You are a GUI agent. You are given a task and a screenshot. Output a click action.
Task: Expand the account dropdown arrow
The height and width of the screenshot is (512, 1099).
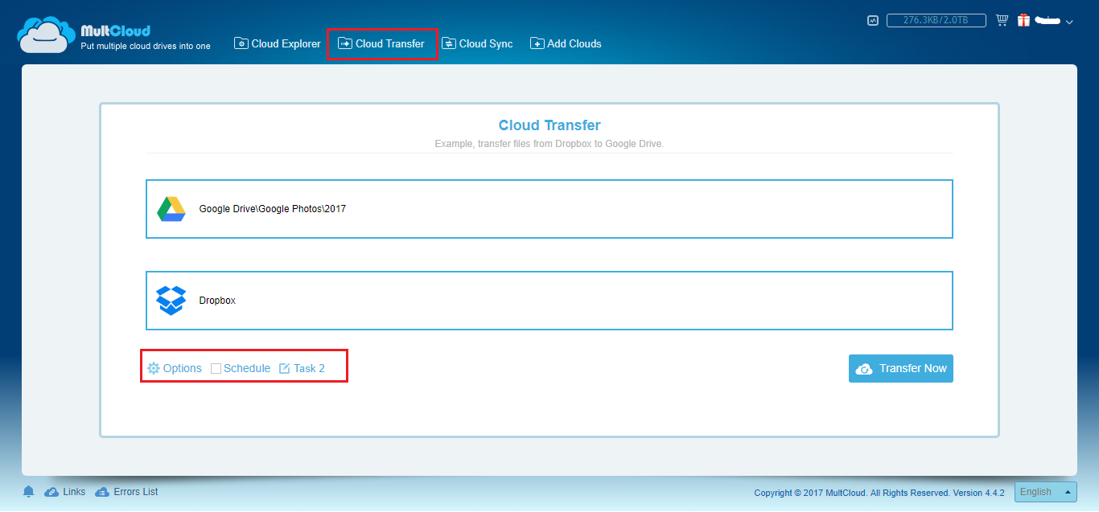coord(1069,23)
